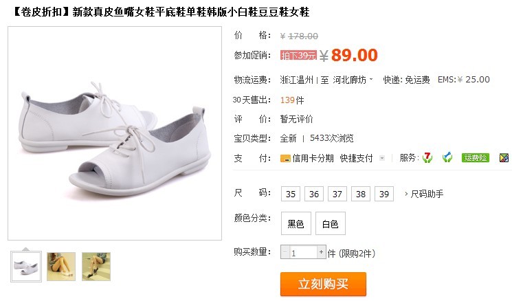The height and width of the screenshot is (301, 512).
Task: Choose size 39 option
Action: click(384, 194)
